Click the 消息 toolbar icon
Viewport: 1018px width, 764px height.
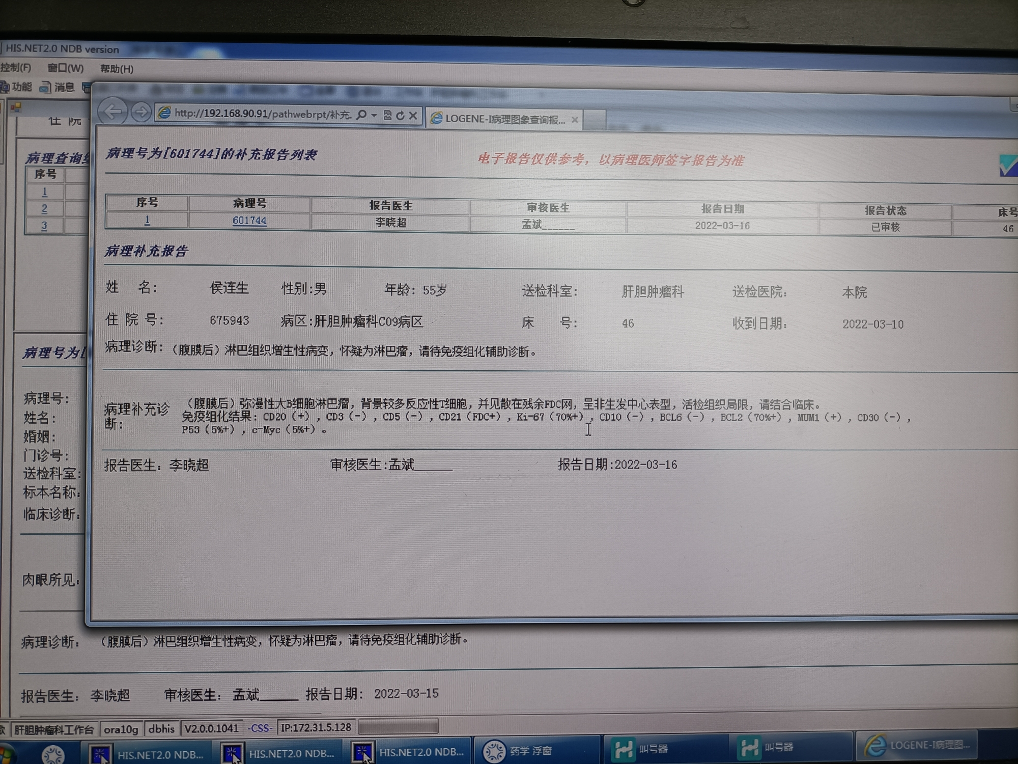(x=57, y=88)
